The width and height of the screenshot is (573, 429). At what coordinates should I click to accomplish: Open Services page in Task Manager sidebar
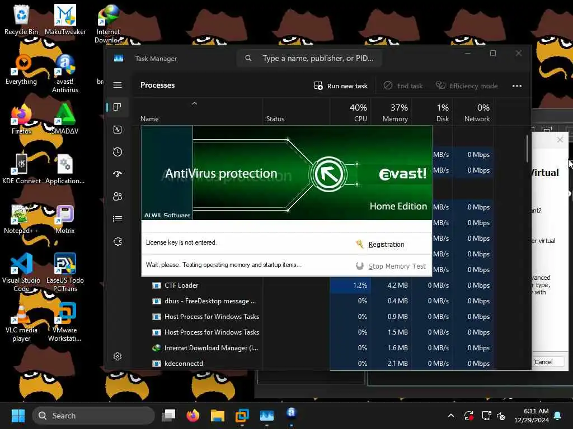pos(118,241)
